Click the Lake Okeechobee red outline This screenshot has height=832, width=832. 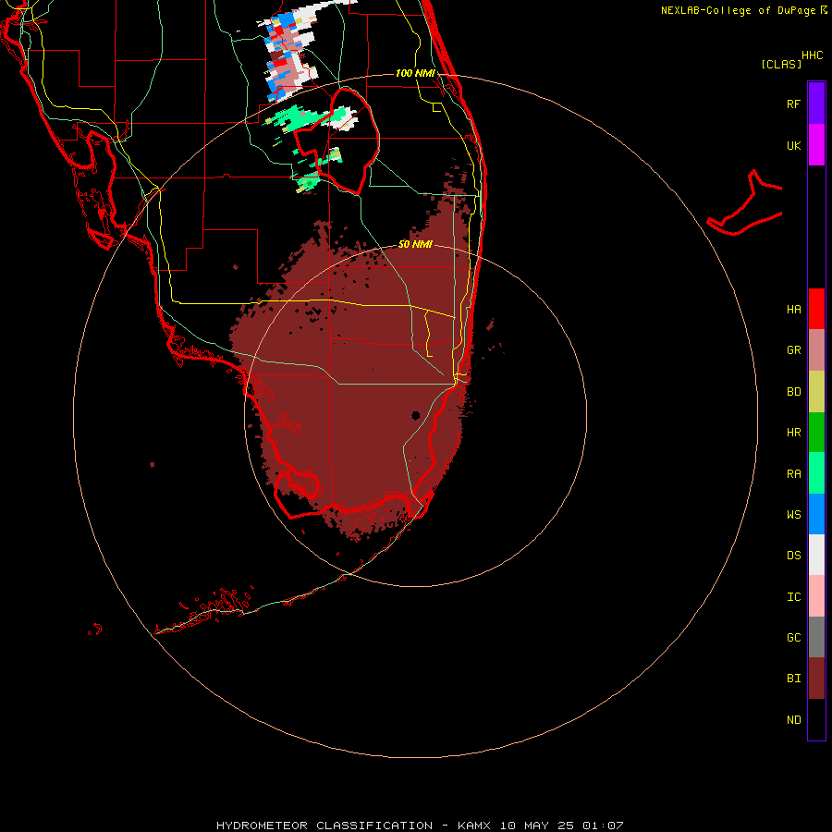click(x=336, y=141)
